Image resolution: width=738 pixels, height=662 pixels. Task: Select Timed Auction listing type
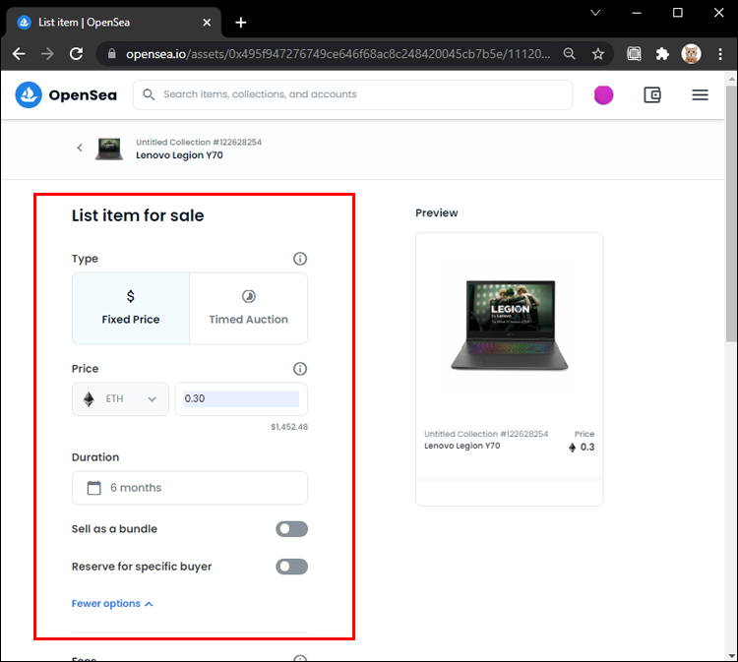(x=249, y=309)
